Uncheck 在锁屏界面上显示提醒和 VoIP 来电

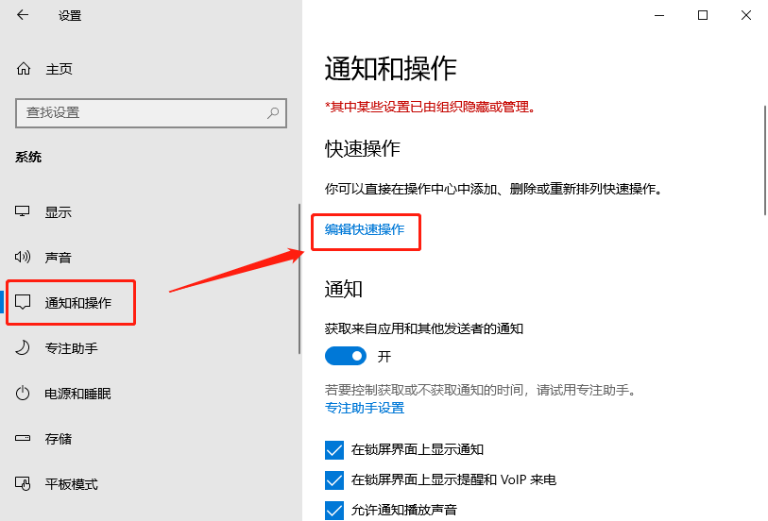pyautogui.click(x=334, y=479)
